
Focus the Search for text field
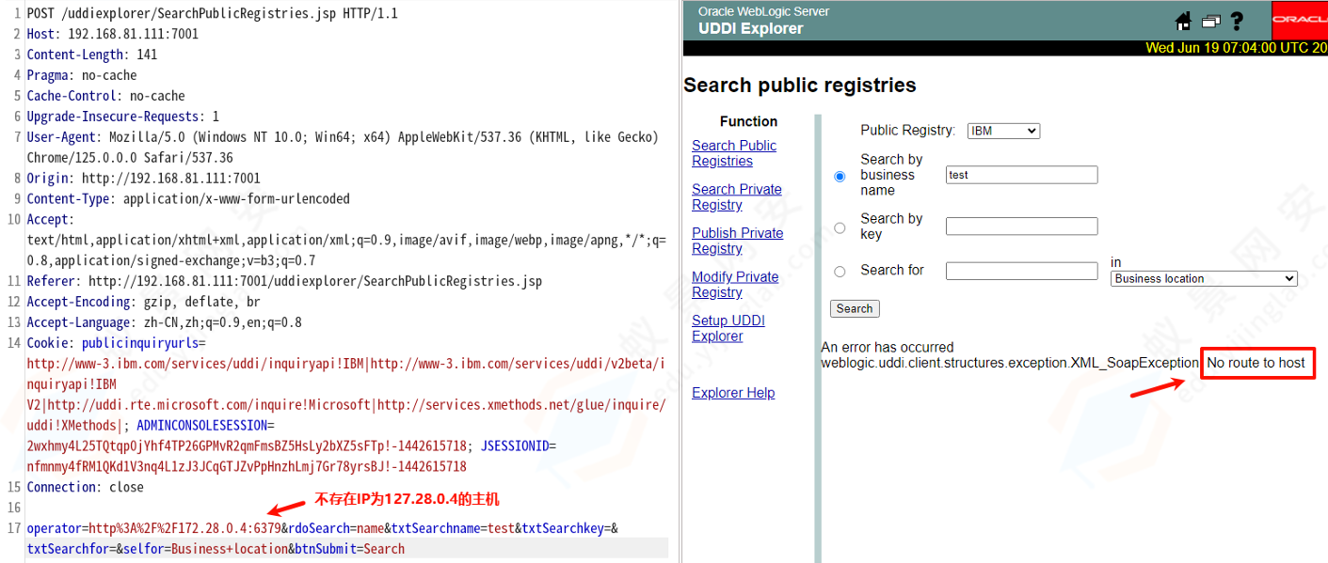(x=1021, y=271)
